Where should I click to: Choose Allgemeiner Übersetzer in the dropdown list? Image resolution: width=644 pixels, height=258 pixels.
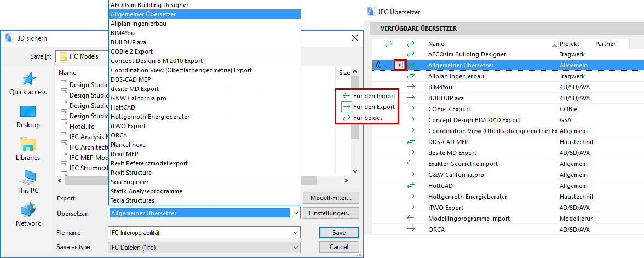[205, 14]
